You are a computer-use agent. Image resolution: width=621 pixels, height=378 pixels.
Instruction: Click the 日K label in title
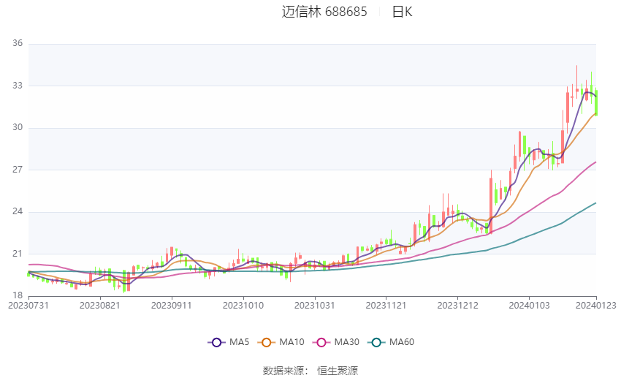tap(402, 12)
